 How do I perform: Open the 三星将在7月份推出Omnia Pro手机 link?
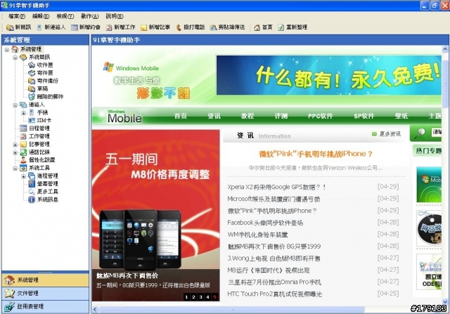point(274,282)
